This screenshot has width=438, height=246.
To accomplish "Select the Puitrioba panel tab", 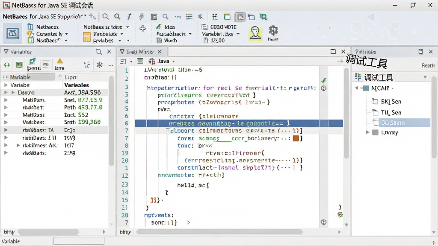I will 365,52.
